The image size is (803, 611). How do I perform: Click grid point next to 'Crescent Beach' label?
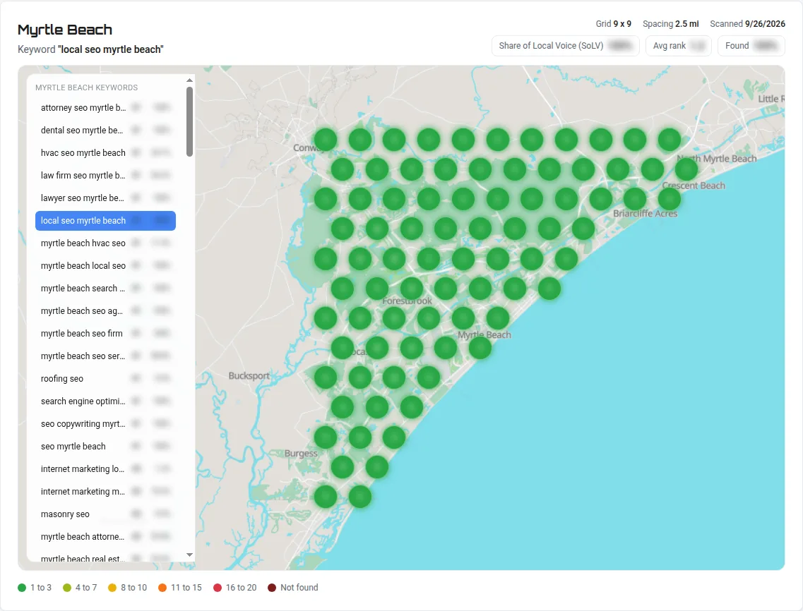pyautogui.click(x=669, y=198)
